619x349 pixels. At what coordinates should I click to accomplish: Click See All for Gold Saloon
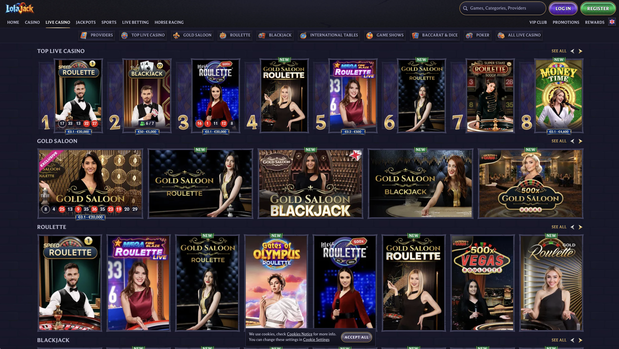click(x=559, y=141)
